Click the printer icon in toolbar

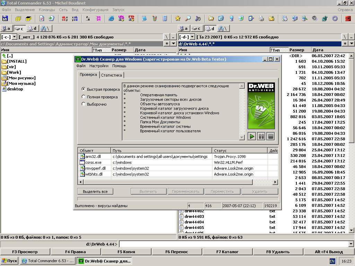pos(261,18)
